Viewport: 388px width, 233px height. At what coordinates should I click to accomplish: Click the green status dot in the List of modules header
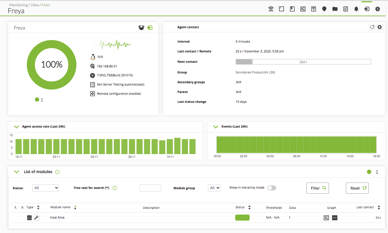click(369, 172)
